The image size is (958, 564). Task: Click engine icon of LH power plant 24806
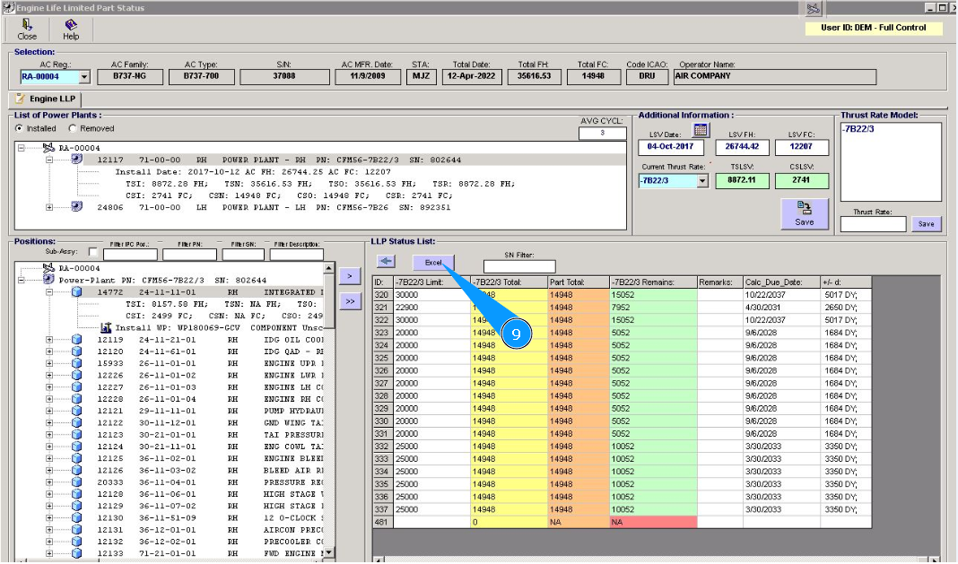coord(77,207)
